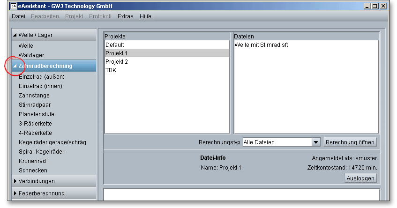Open the Stirnradpaar calculation module
Image resolution: width=397 pixels, height=208 pixels.
(x=36, y=105)
